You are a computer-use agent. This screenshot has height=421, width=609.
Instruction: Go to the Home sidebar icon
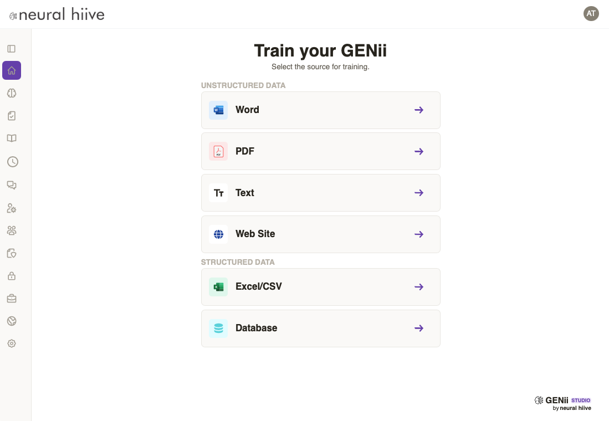pyautogui.click(x=12, y=70)
